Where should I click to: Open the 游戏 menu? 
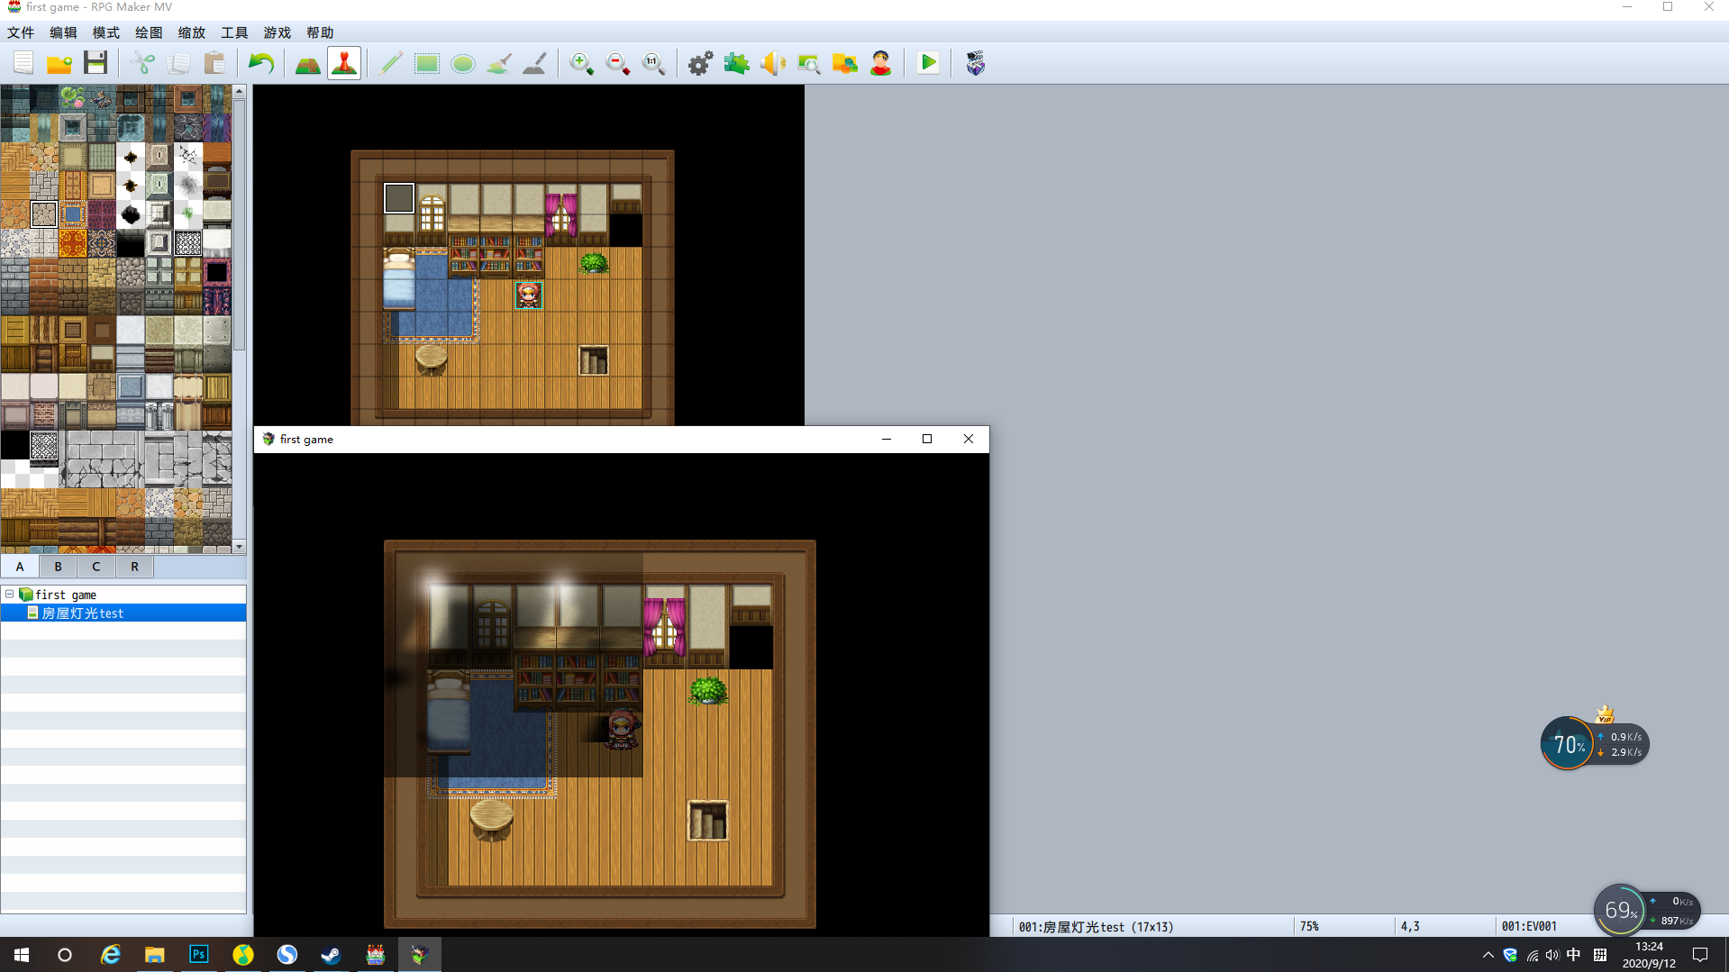point(278,32)
